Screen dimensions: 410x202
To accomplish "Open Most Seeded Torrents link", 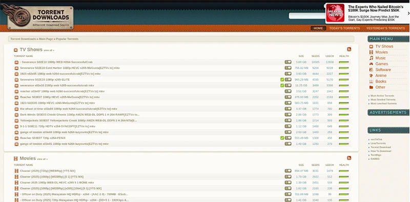I will [x=383, y=99].
